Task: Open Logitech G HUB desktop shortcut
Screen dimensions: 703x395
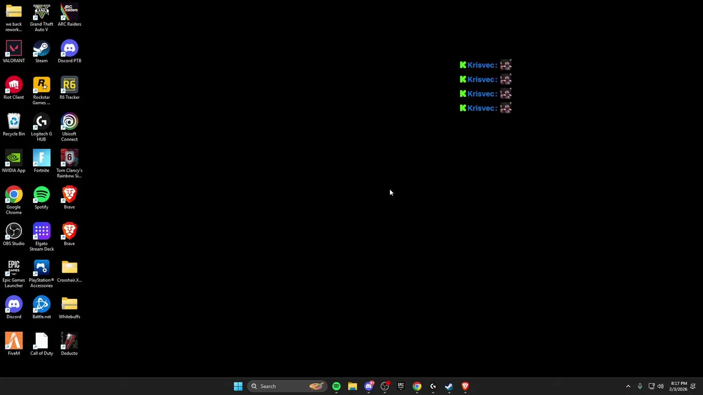Action: point(41,128)
